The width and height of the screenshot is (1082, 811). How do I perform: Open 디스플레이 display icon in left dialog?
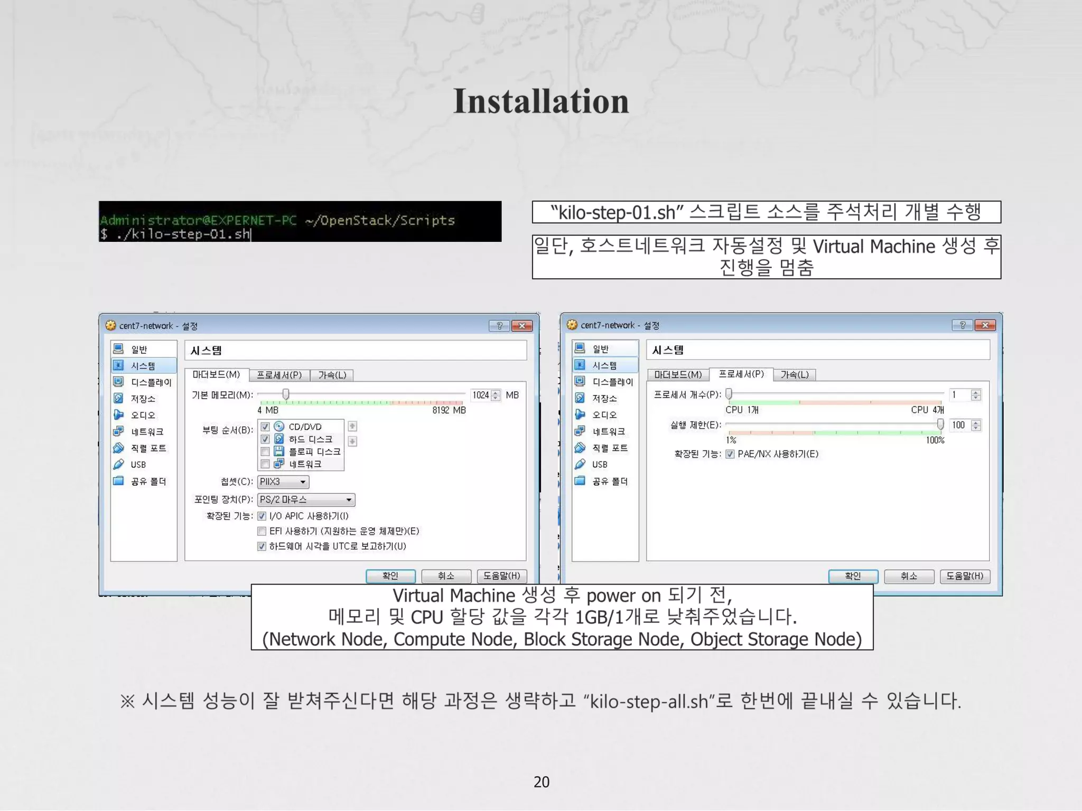119,382
